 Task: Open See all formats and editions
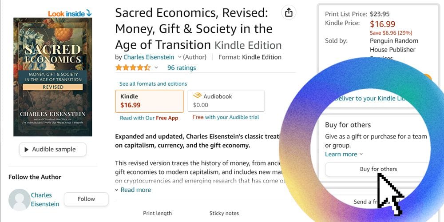pyautogui.click(x=153, y=83)
